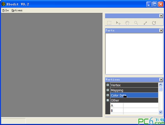This screenshot has height=125, width=165.
Task: Expand the Vertex property group
Action: [108, 85]
